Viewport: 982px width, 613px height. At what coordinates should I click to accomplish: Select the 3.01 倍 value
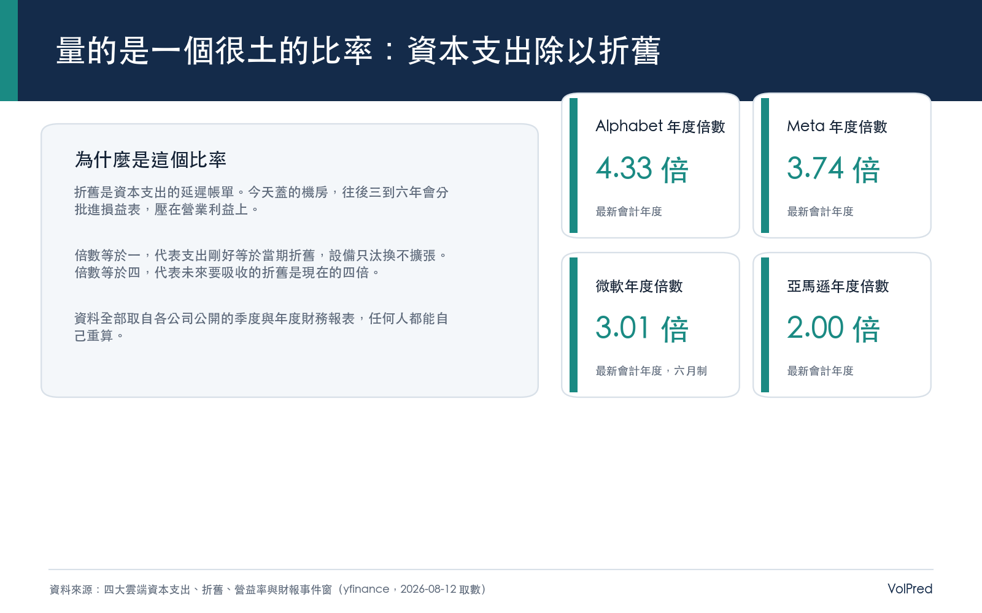pyautogui.click(x=642, y=329)
